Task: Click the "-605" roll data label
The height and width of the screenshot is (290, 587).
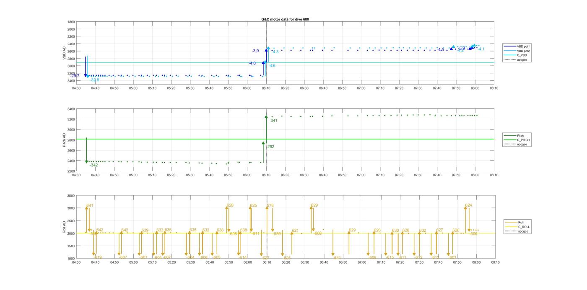Action: tap(216, 257)
